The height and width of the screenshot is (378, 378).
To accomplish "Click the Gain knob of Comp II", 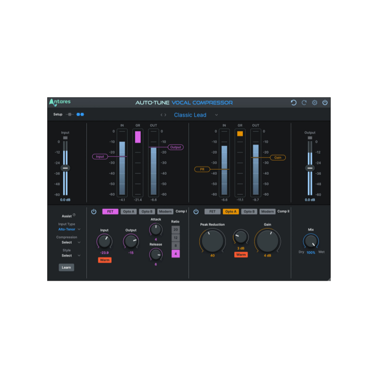I will [x=268, y=240].
